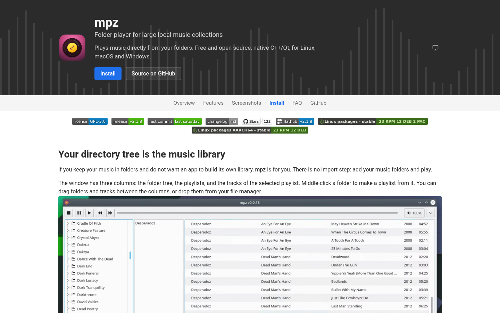Click the Dark Funeral folder icon
The height and width of the screenshot is (313, 500).
pyautogui.click(x=74, y=273)
